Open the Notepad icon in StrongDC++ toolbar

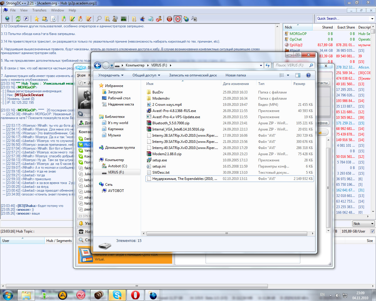[150, 19]
